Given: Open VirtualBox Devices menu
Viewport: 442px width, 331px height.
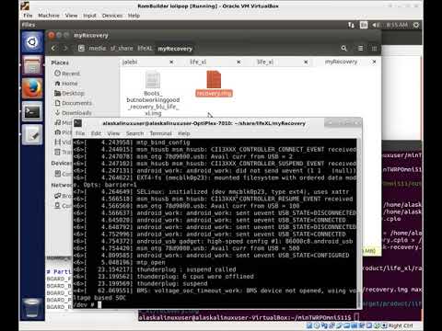Looking at the screenshot, I should click(112, 16).
